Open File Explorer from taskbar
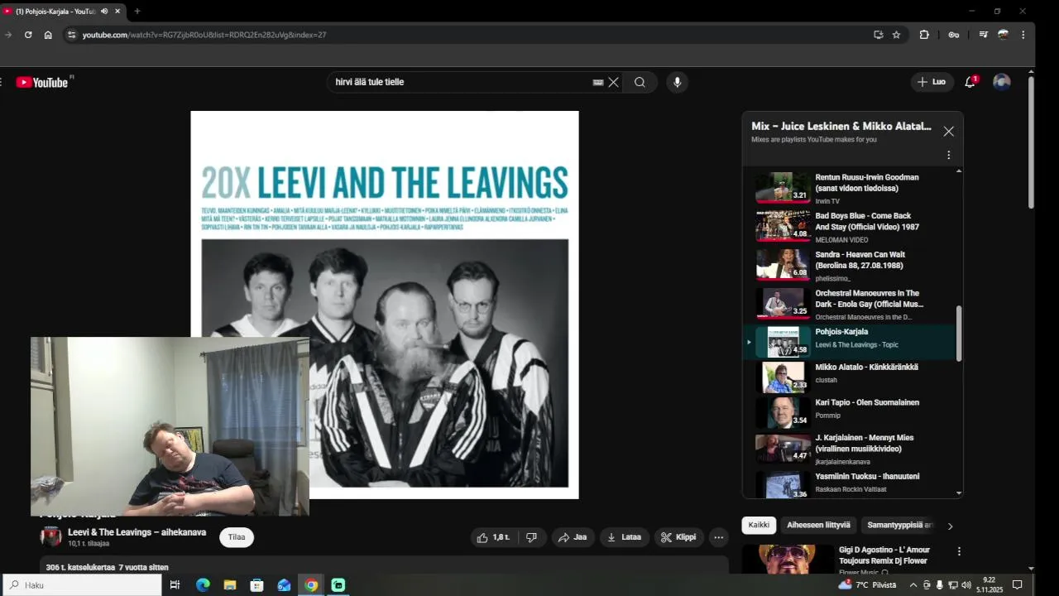Image resolution: width=1059 pixels, height=596 pixels. click(x=230, y=584)
